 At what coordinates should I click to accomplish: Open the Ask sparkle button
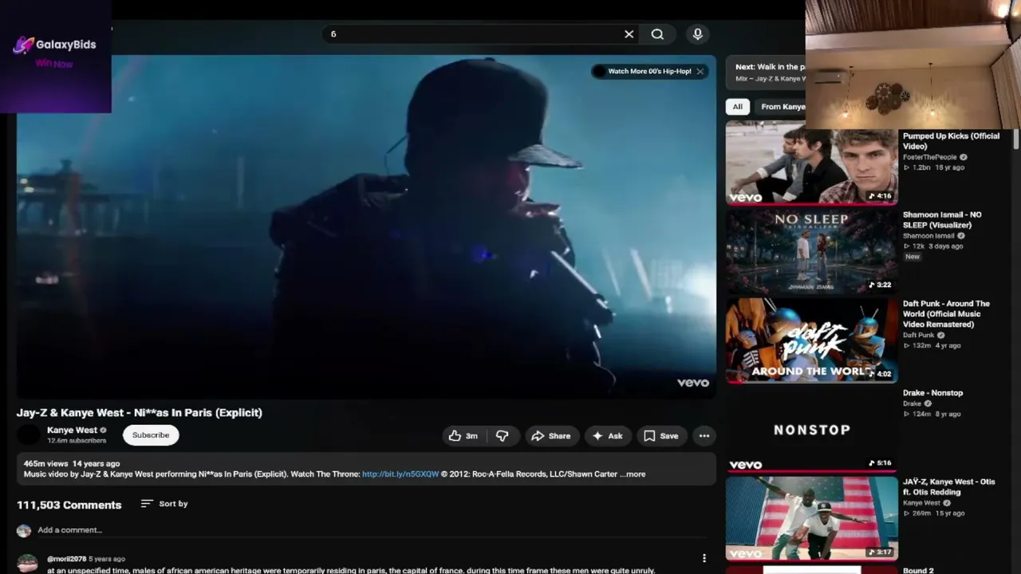point(608,436)
